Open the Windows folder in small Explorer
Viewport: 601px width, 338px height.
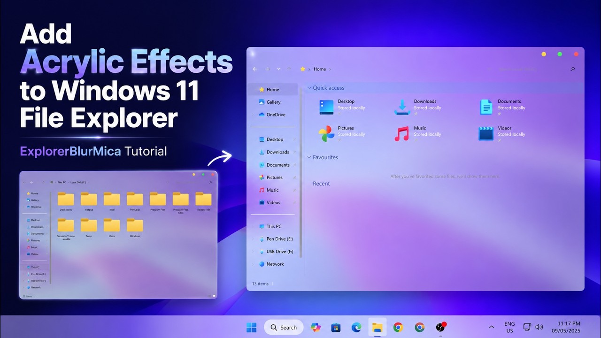pos(135,228)
